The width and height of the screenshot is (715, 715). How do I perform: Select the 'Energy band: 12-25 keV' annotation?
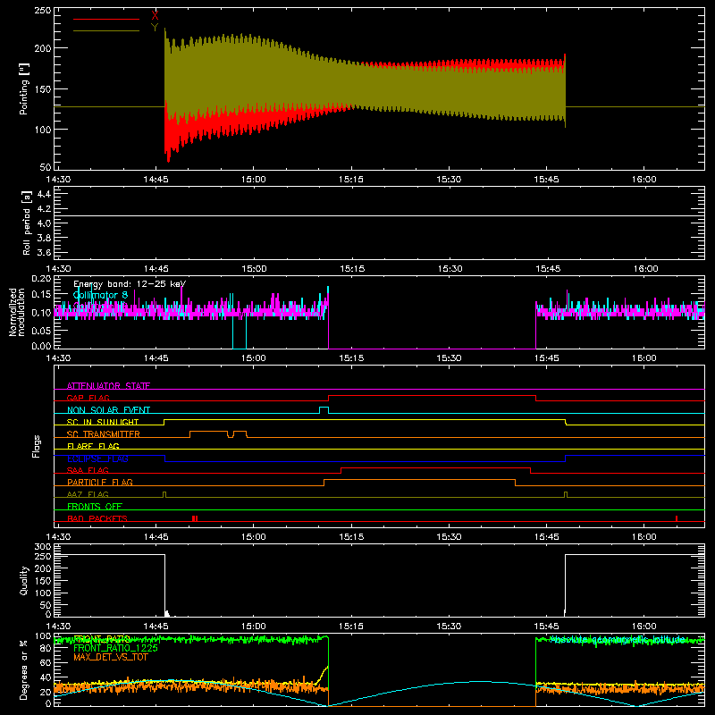[x=130, y=284]
